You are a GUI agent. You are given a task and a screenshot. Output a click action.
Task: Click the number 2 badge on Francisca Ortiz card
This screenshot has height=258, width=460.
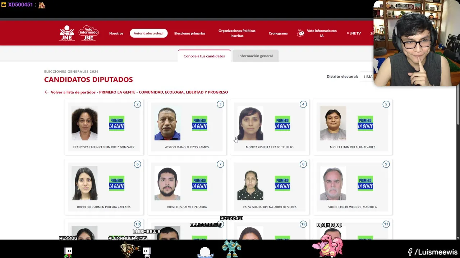click(137, 104)
